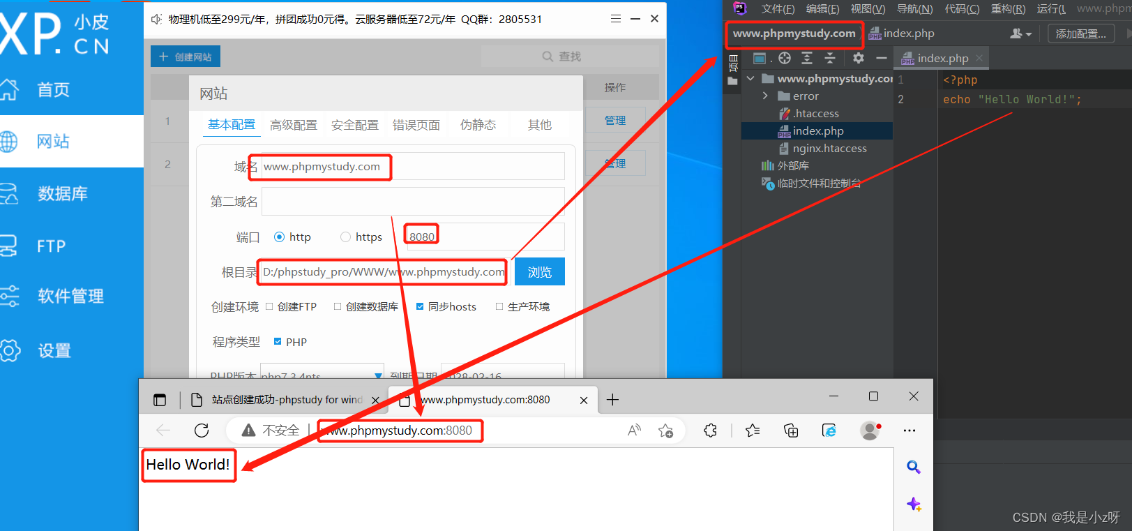Screen dimensions: 1132x531
Task: Open PhpStorm 重构(R) menu
Action: [x=1009, y=8]
